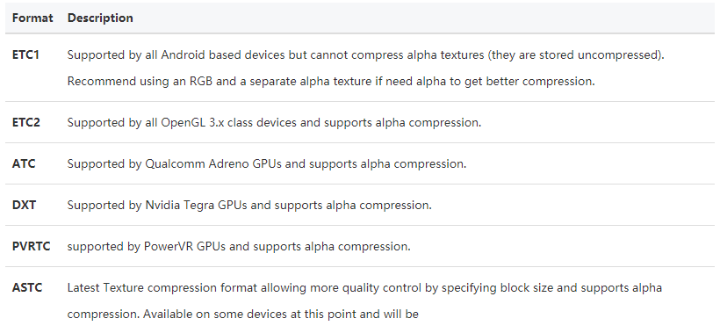The image size is (720, 333).
Task: Click the Nvidia Tegra GPUs description
Action: (249, 205)
